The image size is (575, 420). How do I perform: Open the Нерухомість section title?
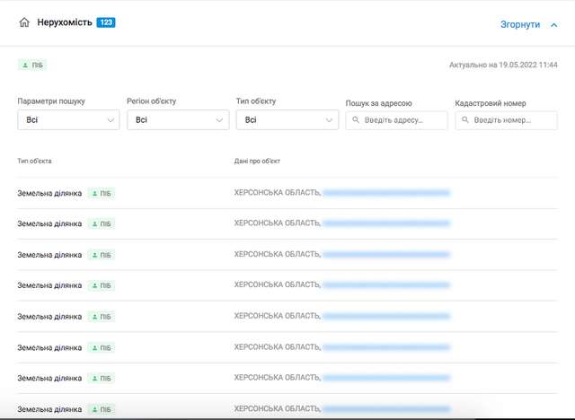click(x=65, y=22)
